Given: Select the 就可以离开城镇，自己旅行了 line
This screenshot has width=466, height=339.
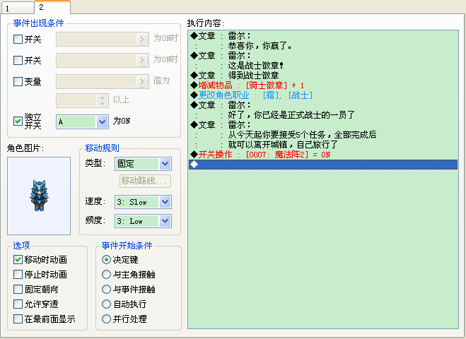Looking at the screenshot, I should point(323,145).
